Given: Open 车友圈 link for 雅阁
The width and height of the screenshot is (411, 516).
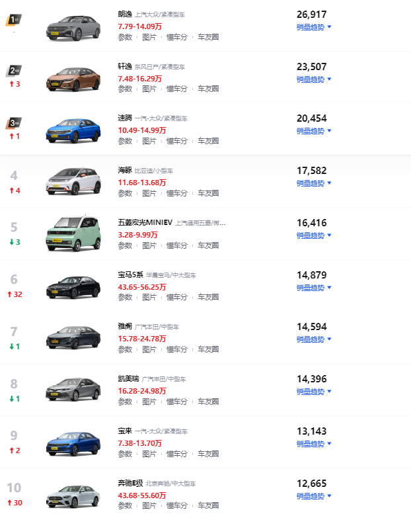Looking at the screenshot, I should pos(208,349).
